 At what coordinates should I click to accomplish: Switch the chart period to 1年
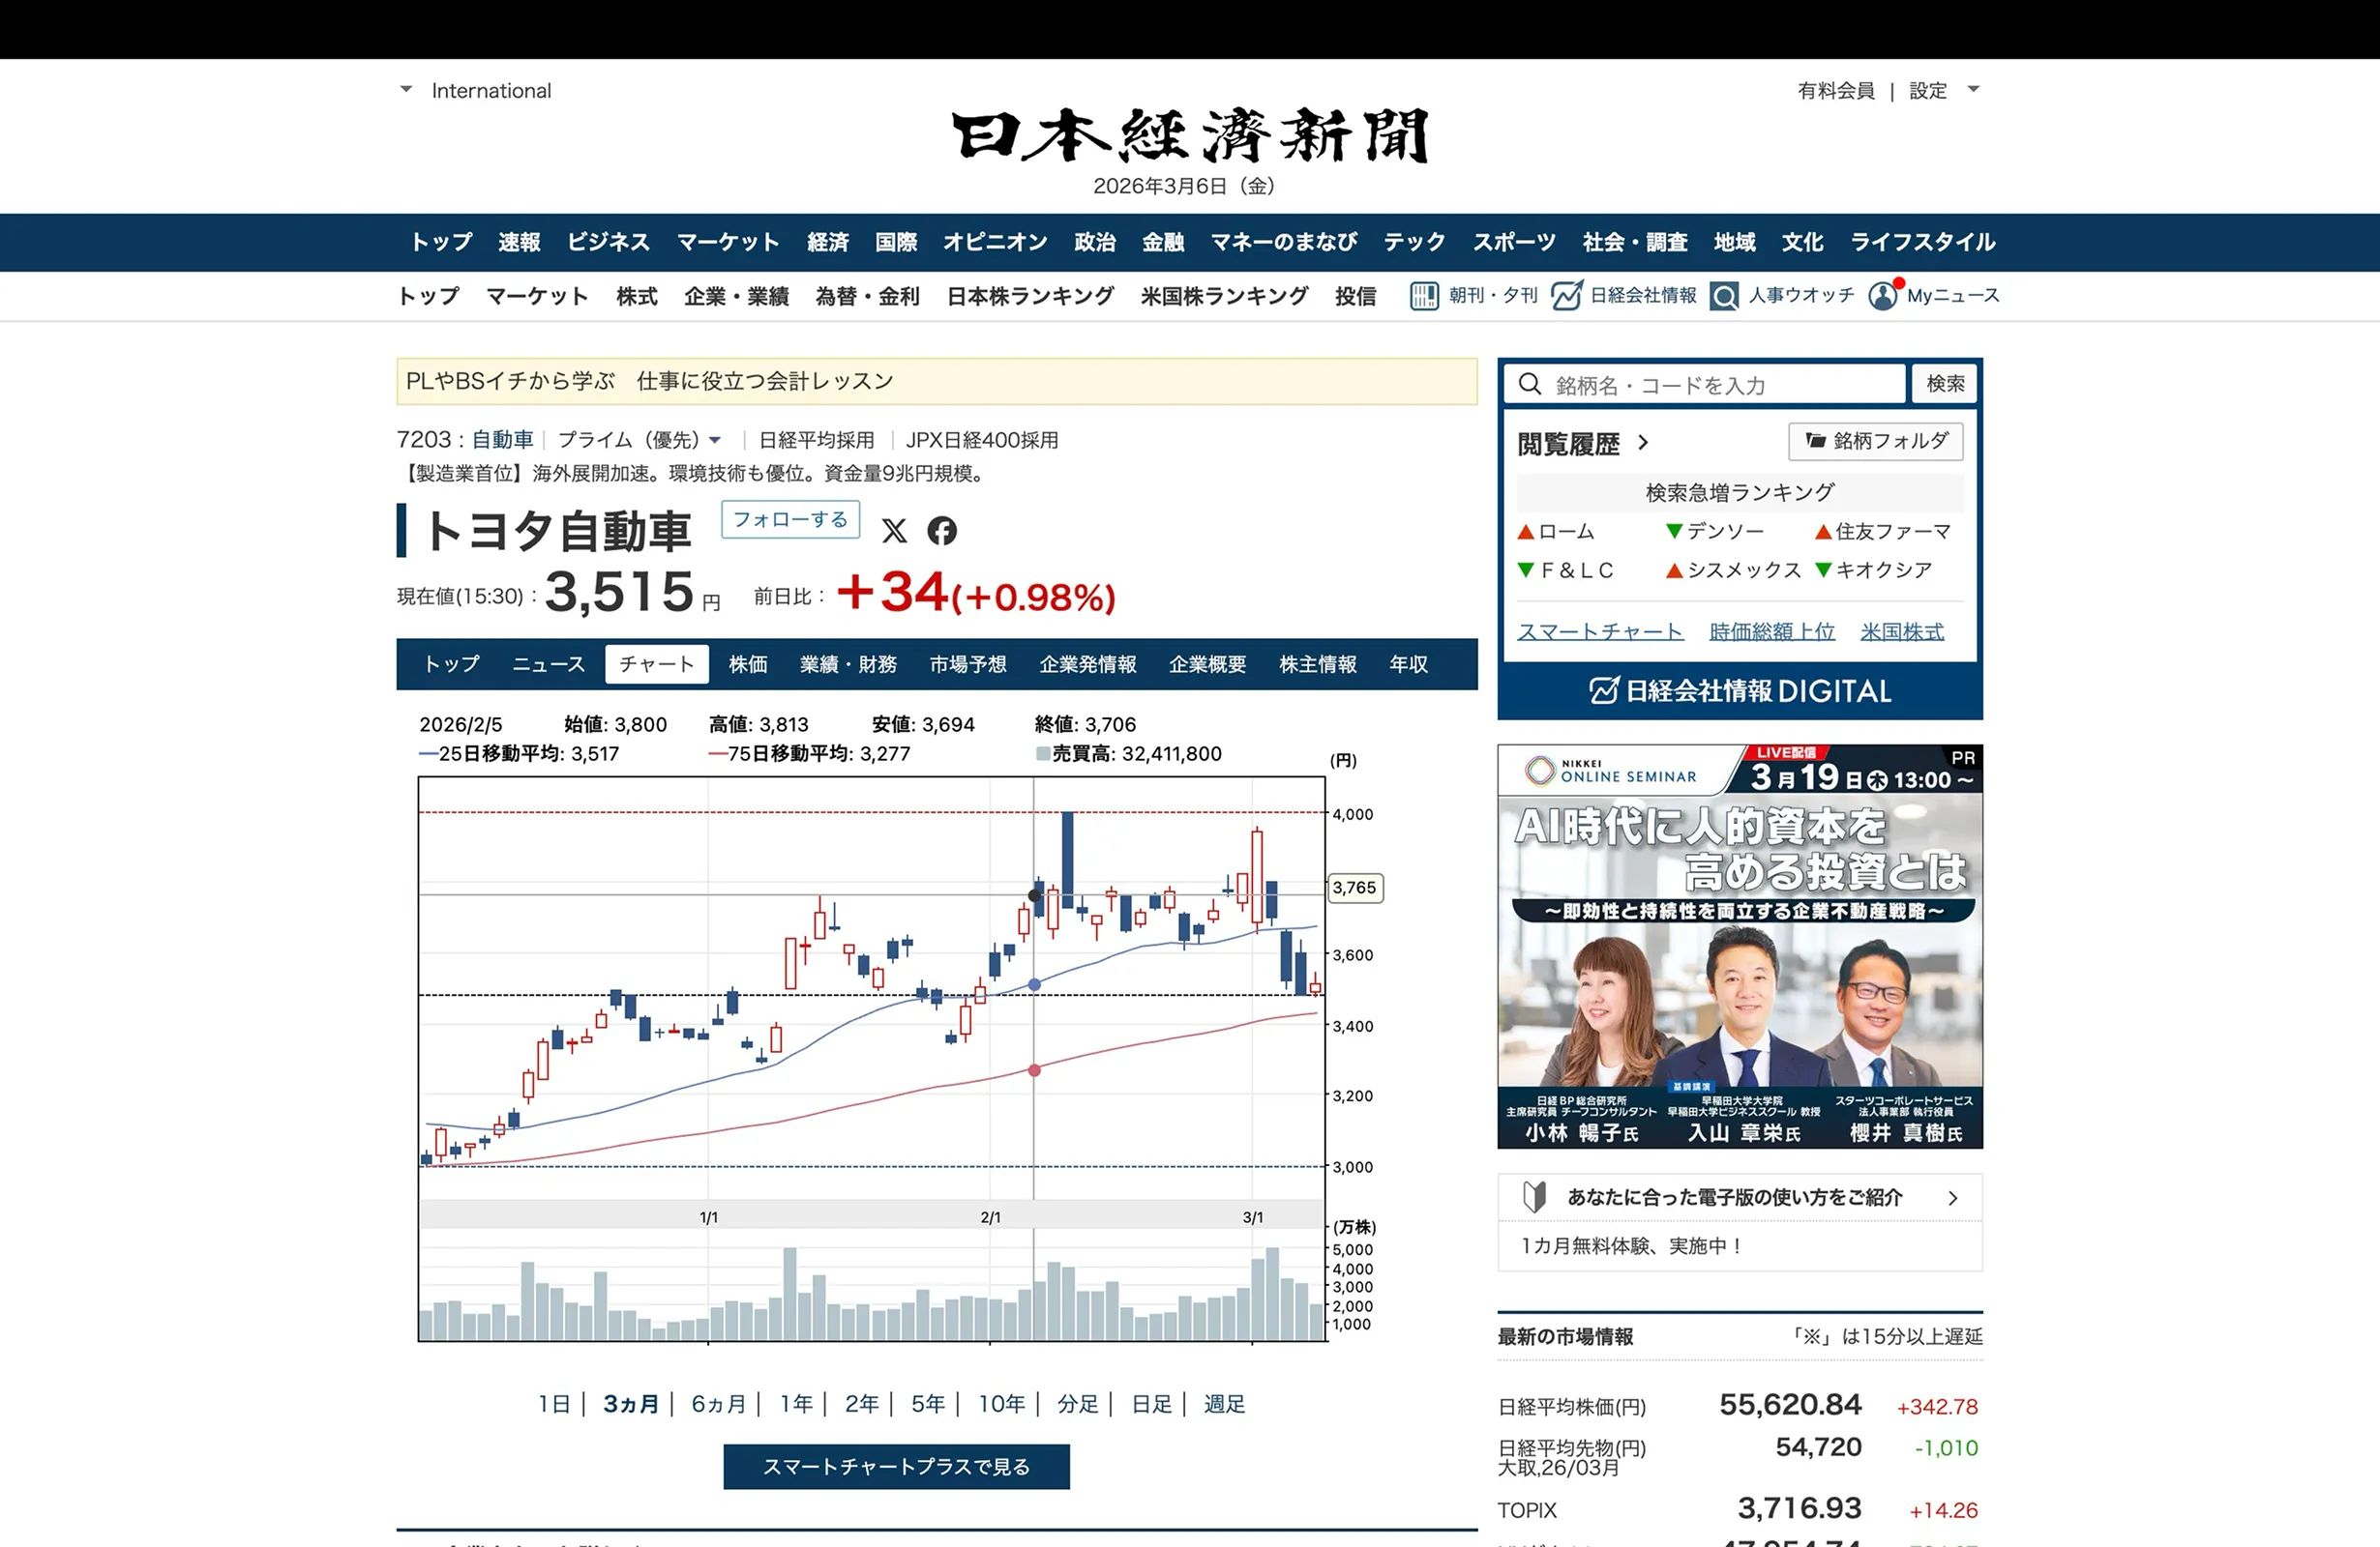tap(795, 1403)
